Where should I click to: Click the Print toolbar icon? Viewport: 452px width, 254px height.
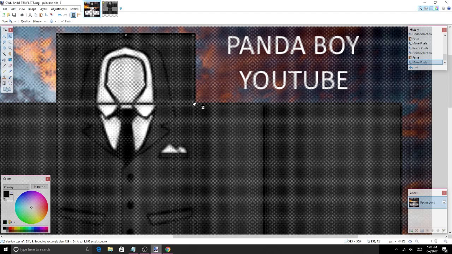tap(22, 15)
